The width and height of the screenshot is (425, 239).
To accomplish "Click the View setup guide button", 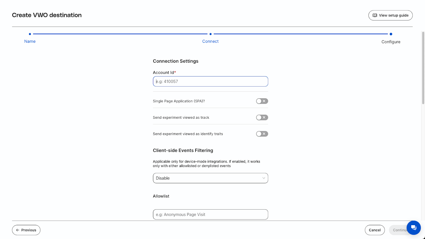I will 390,15.
